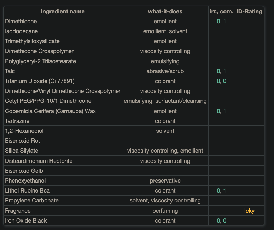
Task: Open the Fragrance ingredient link
Action: coord(18,211)
